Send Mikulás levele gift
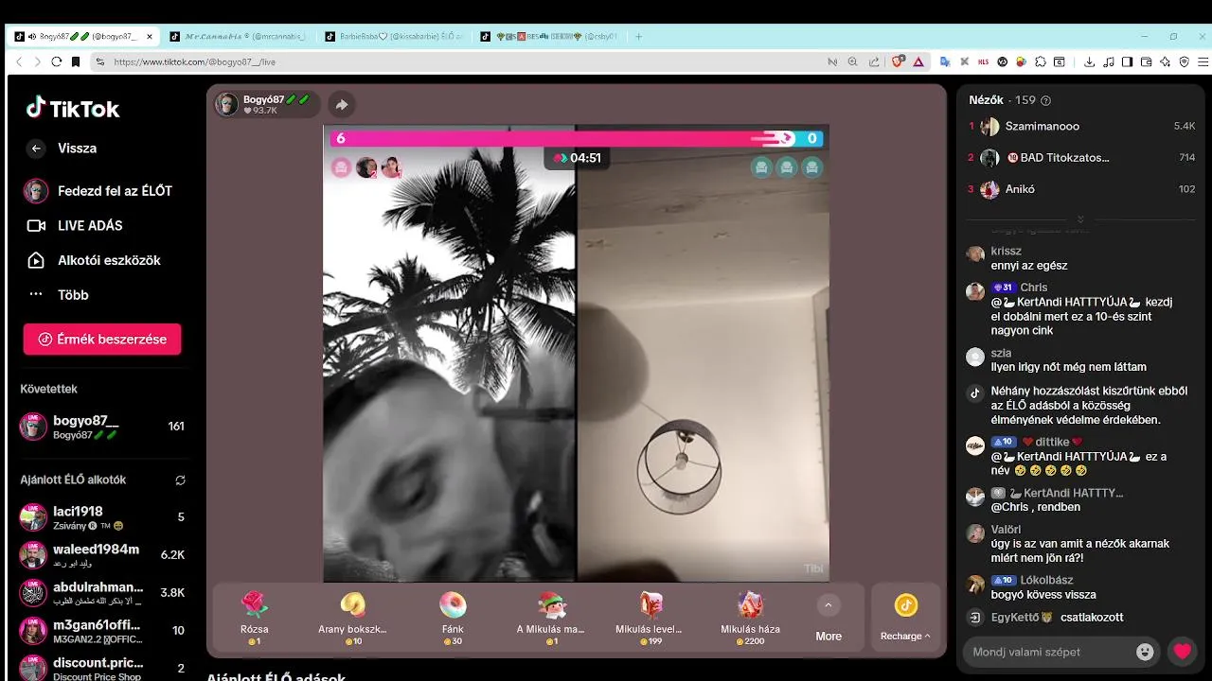Image resolution: width=1212 pixels, height=681 pixels. tap(650, 616)
